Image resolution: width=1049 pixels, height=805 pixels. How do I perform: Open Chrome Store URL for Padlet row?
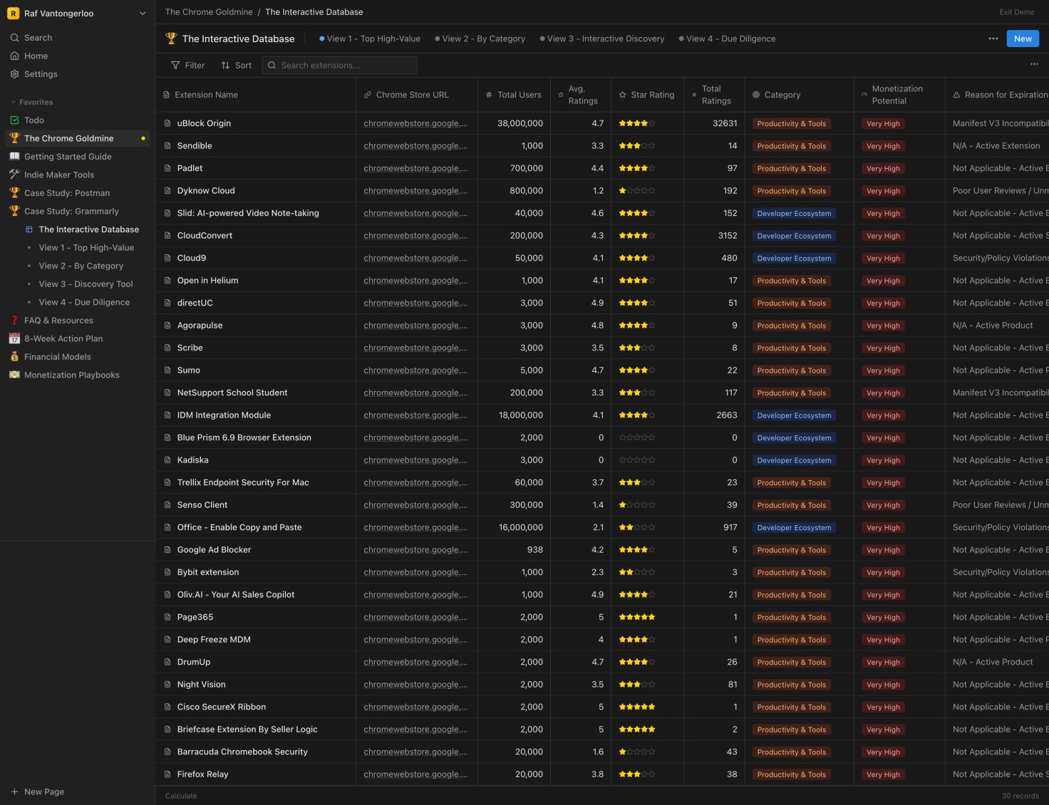pos(415,168)
